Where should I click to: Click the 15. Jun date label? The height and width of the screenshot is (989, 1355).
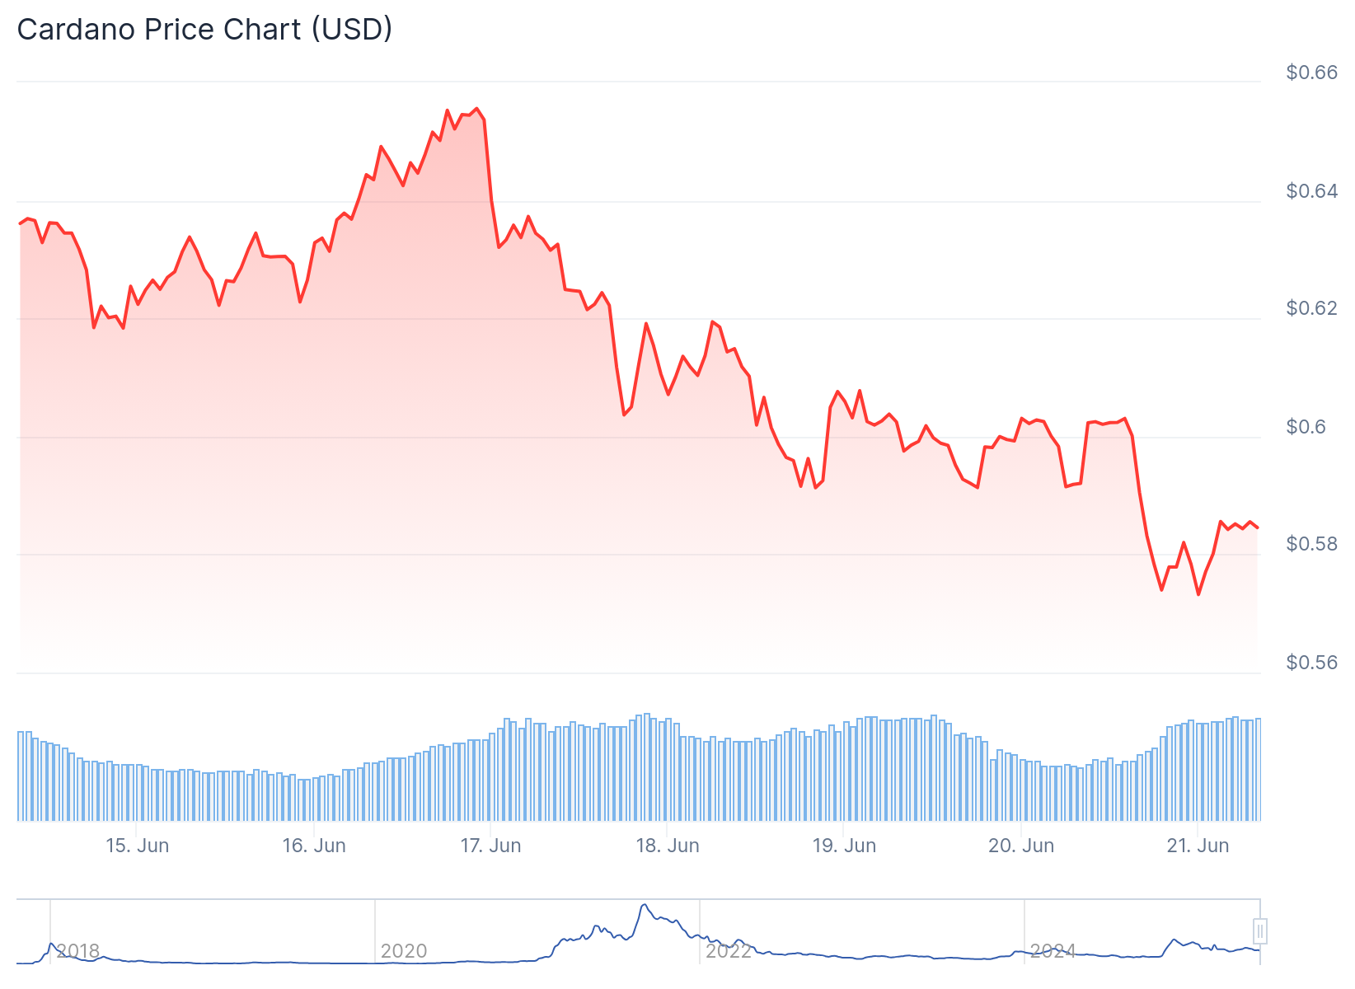point(138,846)
